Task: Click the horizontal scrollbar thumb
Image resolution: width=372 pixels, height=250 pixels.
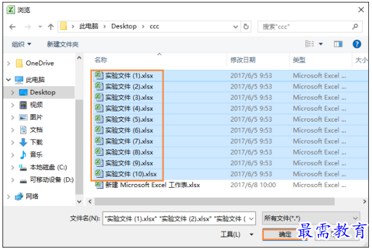Action: [x=214, y=202]
